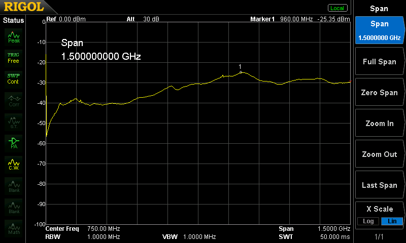Viewport: 406px width, 243px height.
Task: Click the SWP Cont sweep status icon
Action: [14, 78]
